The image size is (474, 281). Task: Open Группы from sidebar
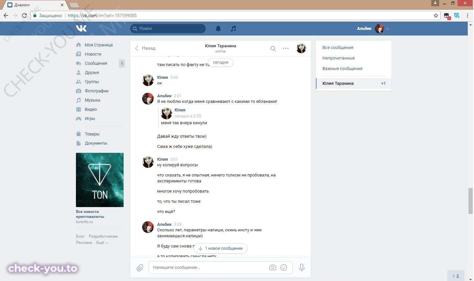coord(92,82)
